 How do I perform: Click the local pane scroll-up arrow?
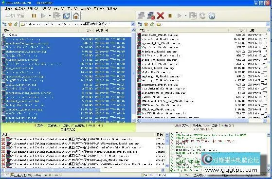[133, 30]
